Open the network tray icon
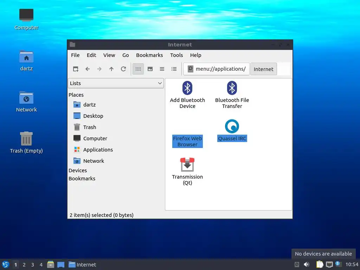 click(329, 264)
